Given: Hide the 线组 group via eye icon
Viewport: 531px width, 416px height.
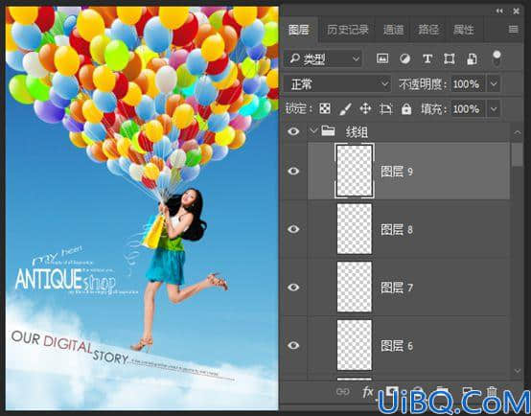Looking at the screenshot, I should (293, 131).
